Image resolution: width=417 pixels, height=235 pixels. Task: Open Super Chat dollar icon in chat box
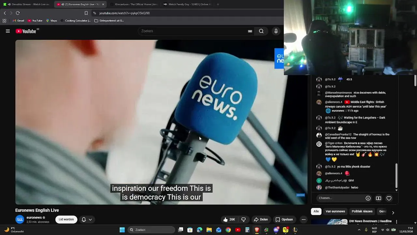pyautogui.click(x=379, y=198)
